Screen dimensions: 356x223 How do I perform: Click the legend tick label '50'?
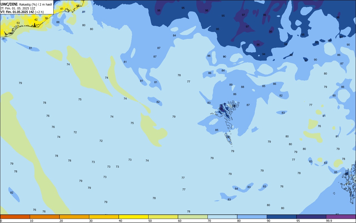point(150,221)
